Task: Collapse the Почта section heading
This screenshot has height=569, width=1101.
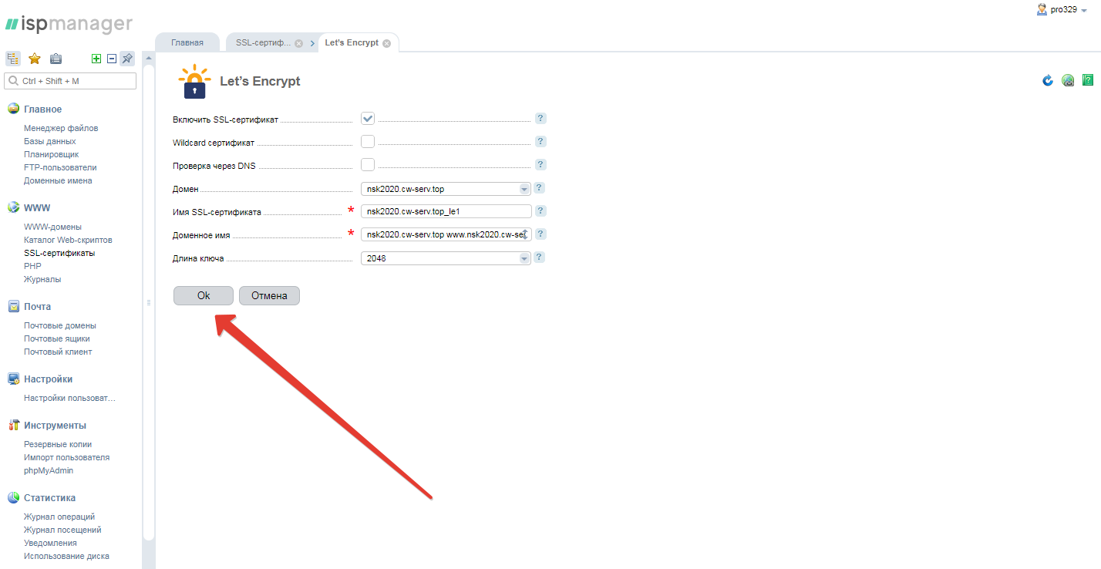Action: [37, 307]
